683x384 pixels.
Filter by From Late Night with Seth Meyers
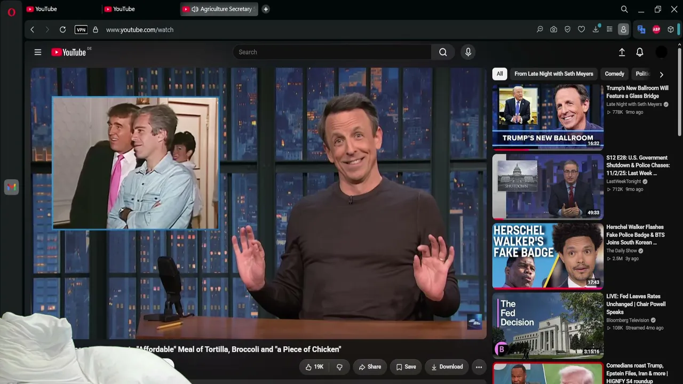click(554, 74)
